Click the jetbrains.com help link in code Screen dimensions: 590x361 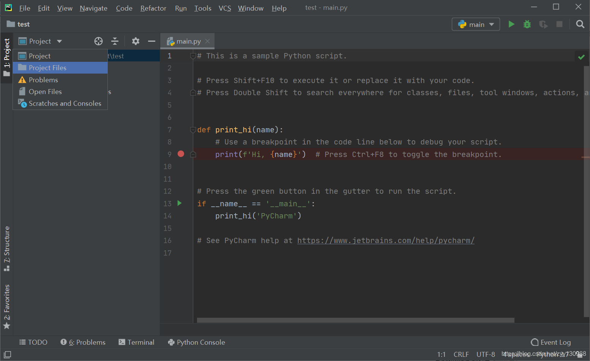point(386,240)
